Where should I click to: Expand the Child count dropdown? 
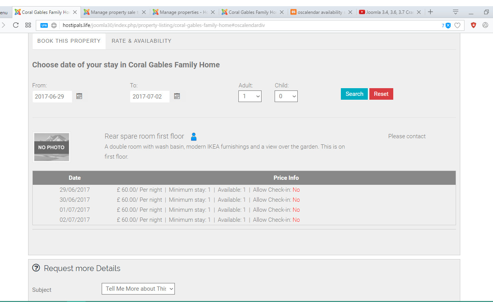[x=286, y=96]
